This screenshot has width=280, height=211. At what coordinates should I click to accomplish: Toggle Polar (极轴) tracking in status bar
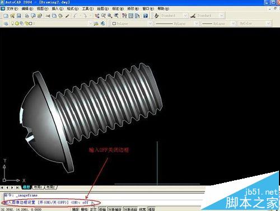[102, 209]
